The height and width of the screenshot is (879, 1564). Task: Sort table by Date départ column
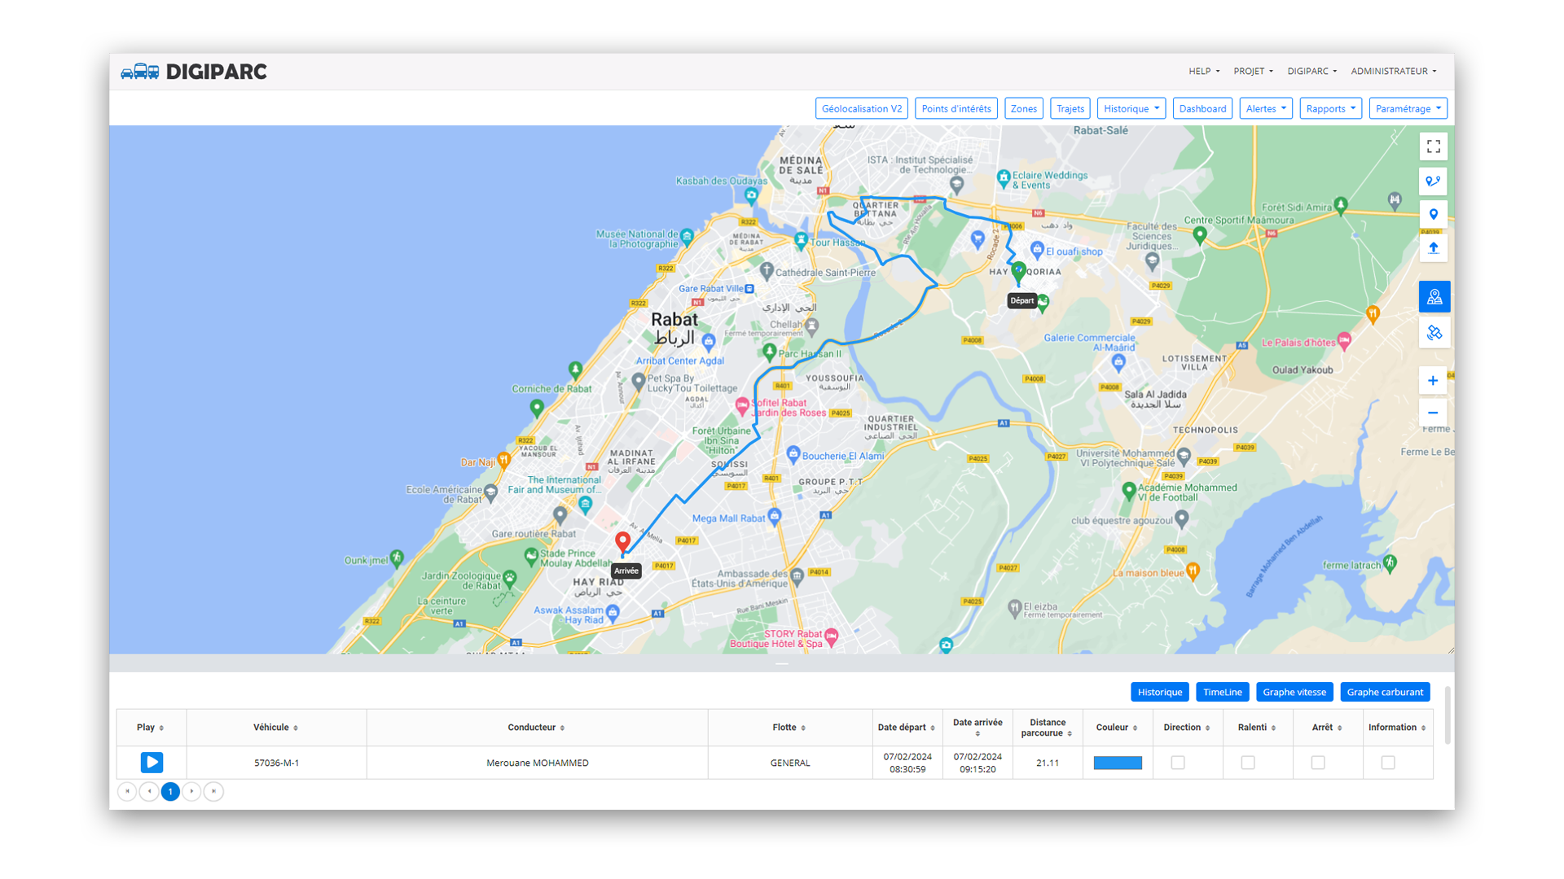coord(907,728)
